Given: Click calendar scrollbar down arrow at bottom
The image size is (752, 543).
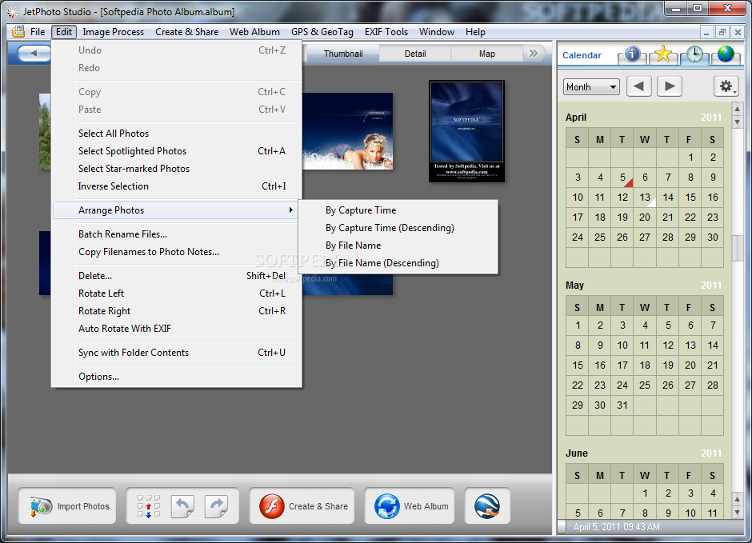Looking at the screenshot, I should [738, 511].
